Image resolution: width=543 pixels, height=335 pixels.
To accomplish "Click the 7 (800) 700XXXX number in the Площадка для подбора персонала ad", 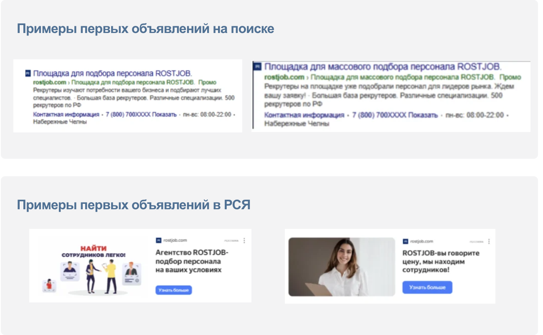I will click(128, 114).
